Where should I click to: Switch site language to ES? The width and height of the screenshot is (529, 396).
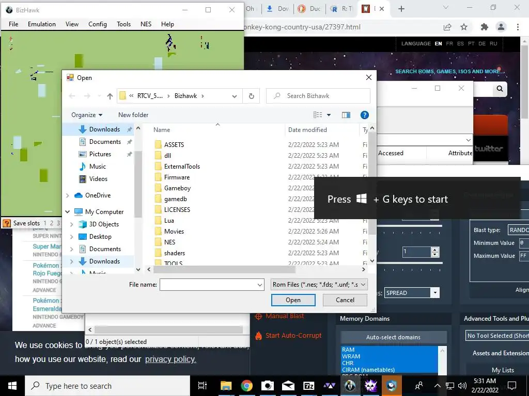pyautogui.click(x=460, y=44)
